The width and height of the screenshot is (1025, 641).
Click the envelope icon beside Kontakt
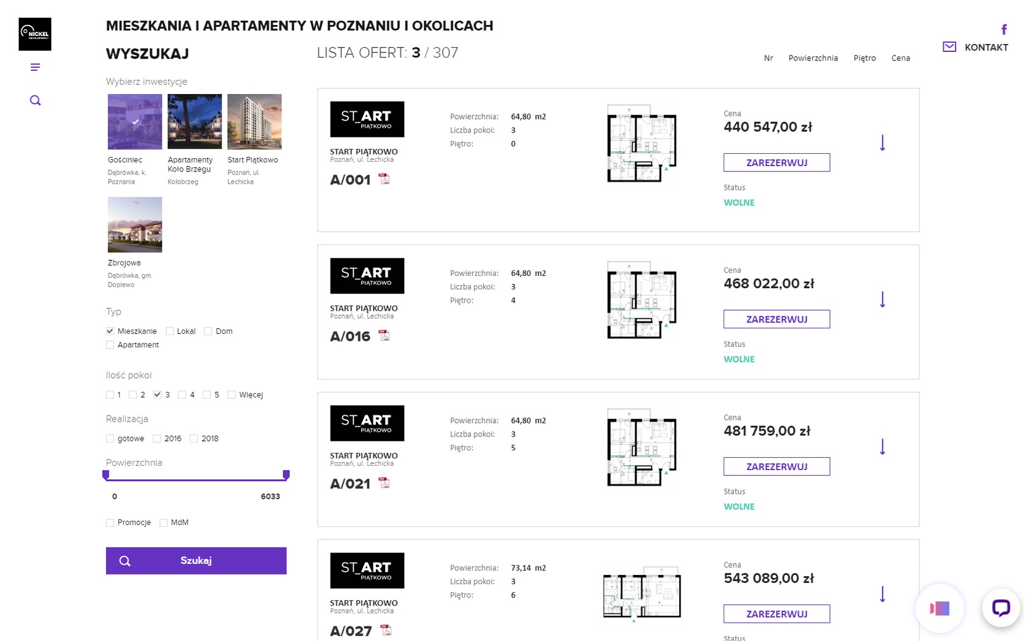click(x=949, y=47)
